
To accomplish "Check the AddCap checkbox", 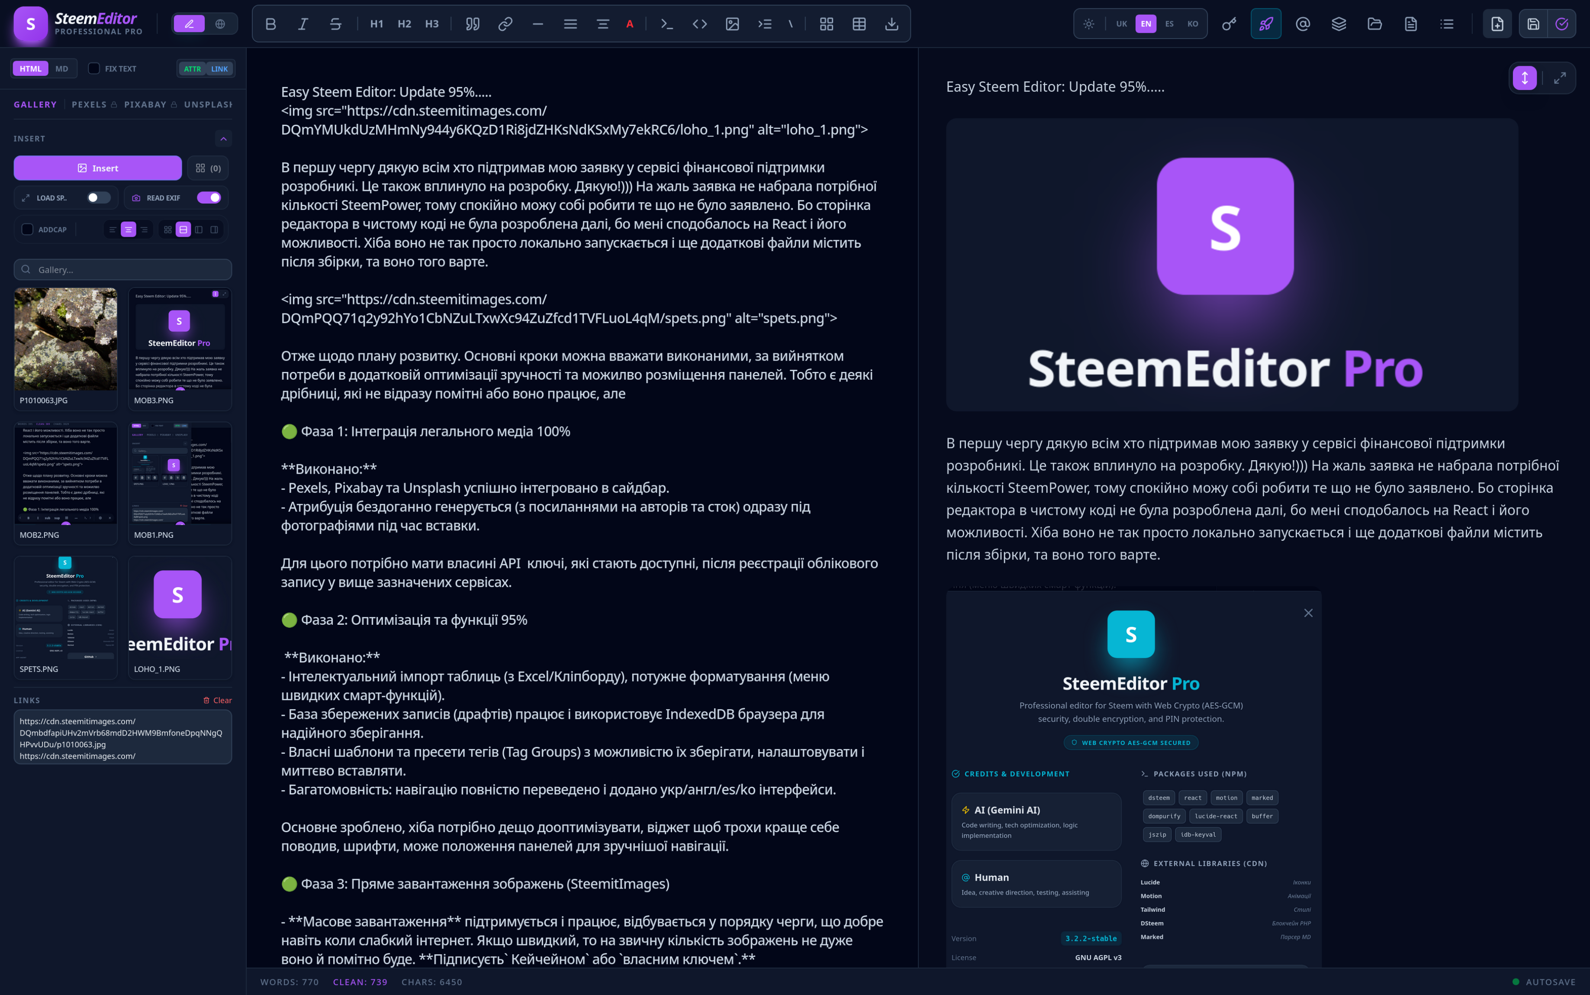I will click(28, 229).
